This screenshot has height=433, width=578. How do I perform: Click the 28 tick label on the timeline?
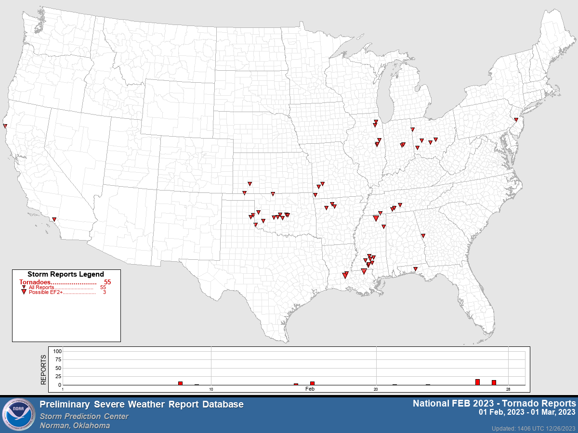click(508, 389)
